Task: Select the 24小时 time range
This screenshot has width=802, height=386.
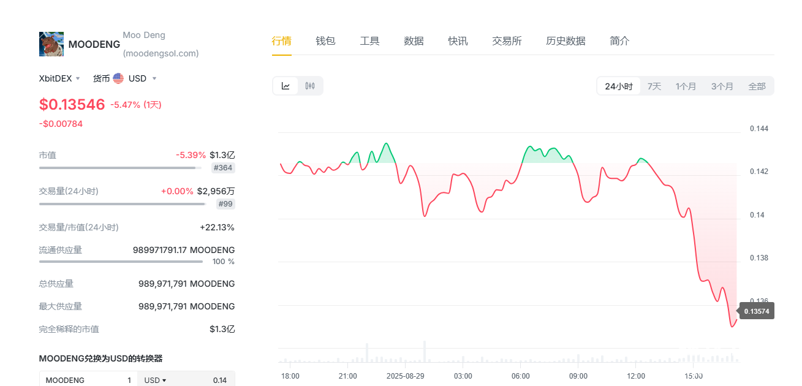Action: [619, 86]
